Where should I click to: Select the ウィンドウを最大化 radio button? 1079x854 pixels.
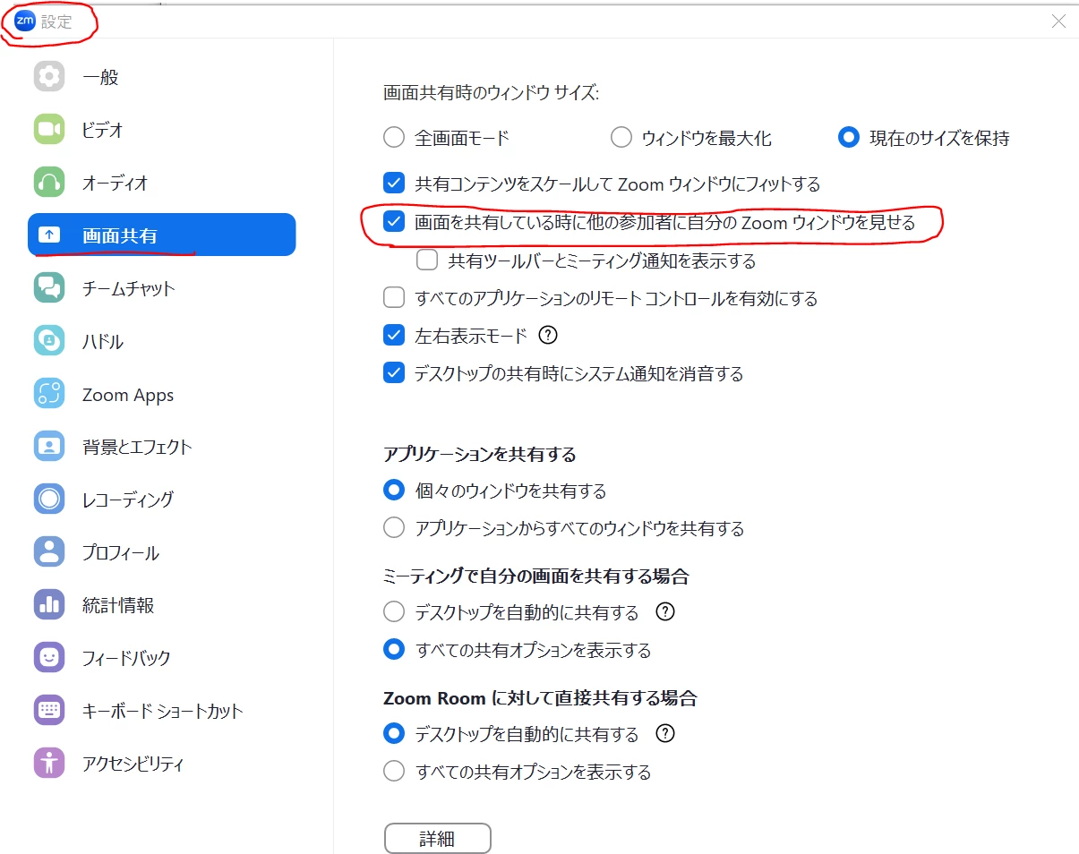tap(621, 138)
